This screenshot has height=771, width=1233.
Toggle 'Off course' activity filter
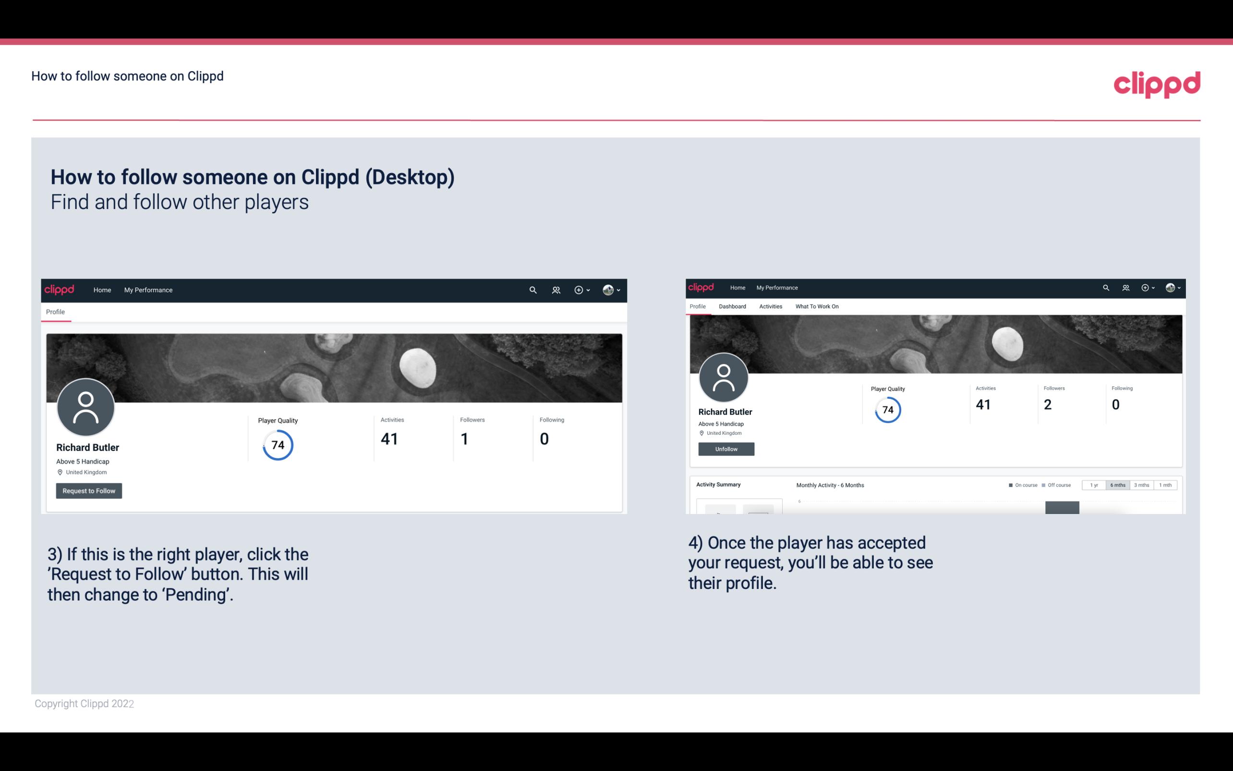[x=1057, y=485]
